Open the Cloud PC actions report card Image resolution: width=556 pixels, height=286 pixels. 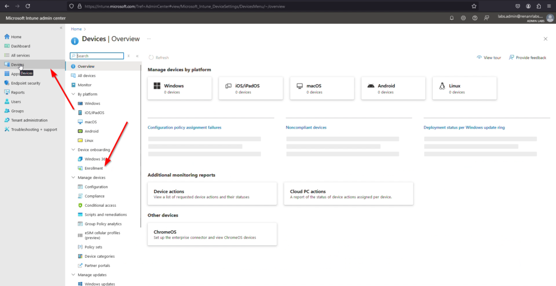click(x=349, y=194)
